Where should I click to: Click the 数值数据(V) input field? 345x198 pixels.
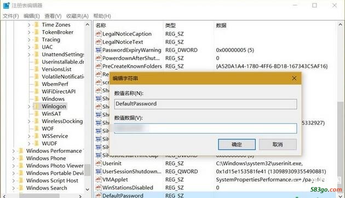tap(205, 129)
